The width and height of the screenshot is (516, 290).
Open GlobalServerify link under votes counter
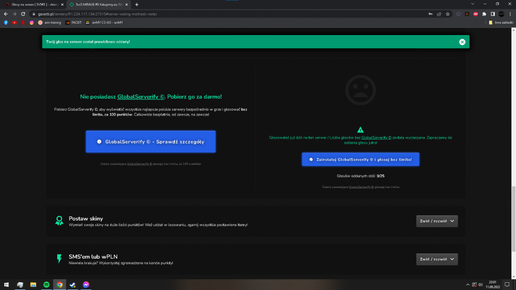tap(361, 187)
